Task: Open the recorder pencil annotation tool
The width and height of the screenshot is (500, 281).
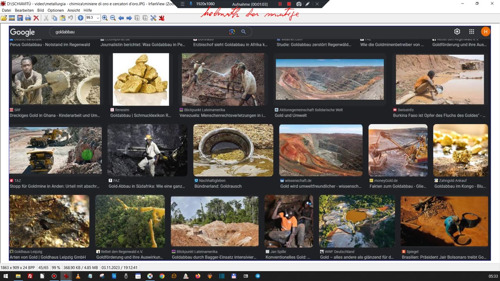Action: (x=308, y=4)
